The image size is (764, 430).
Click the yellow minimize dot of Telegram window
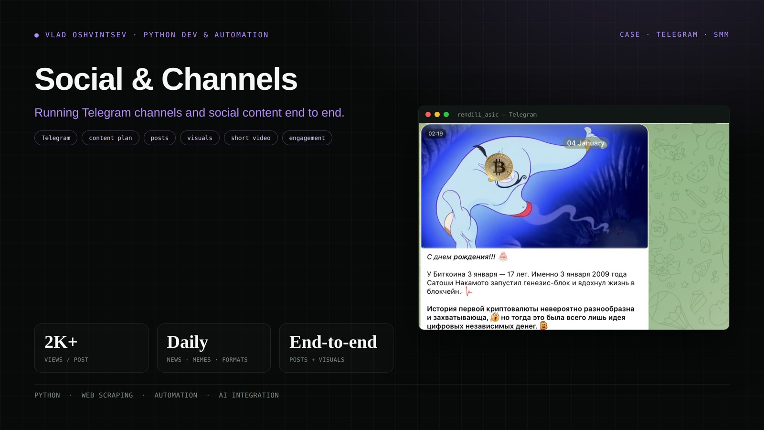[437, 115]
